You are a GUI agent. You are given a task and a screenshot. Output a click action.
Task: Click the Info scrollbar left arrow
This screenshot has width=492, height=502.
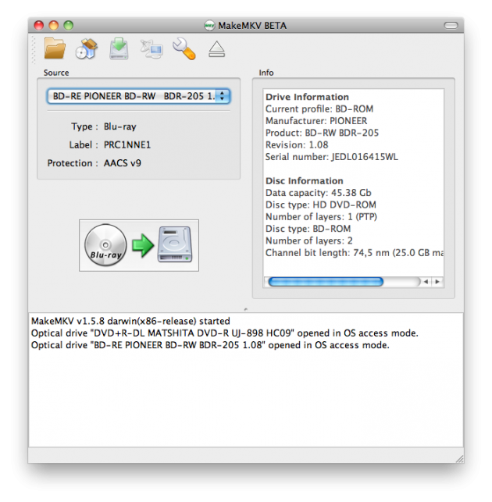pos(426,282)
